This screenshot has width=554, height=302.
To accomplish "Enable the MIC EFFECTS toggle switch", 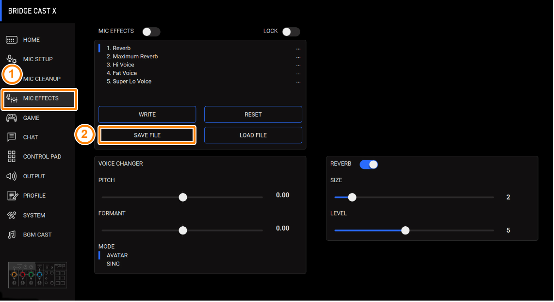I will [151, 32].
